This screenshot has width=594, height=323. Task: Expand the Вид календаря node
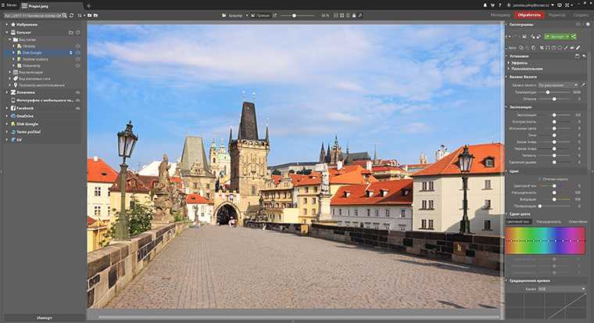point(10,72)
